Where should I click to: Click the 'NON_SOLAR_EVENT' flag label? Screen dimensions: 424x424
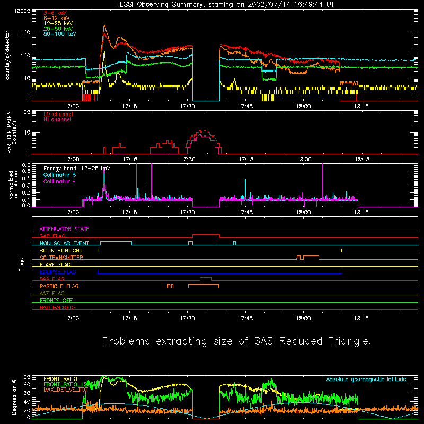click(64, 243)
